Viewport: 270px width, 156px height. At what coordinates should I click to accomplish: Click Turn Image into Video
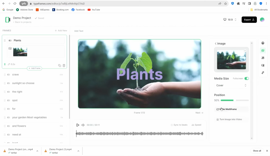(231, 119)
